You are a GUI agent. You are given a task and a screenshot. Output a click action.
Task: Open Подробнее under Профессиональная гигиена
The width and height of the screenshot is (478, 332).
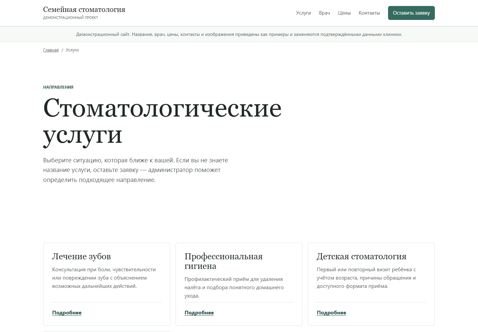pos(199,313)
